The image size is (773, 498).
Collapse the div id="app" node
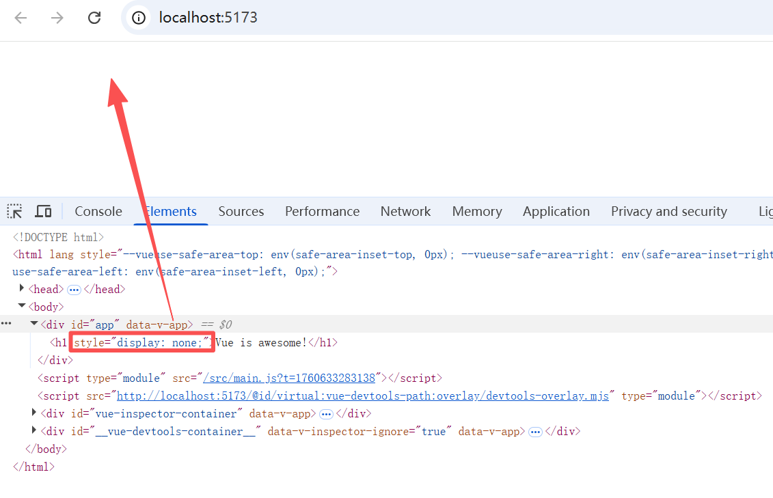[34, 324]
